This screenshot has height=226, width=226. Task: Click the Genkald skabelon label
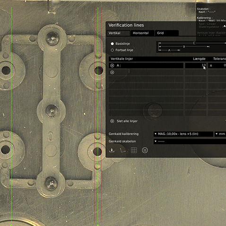122,141
